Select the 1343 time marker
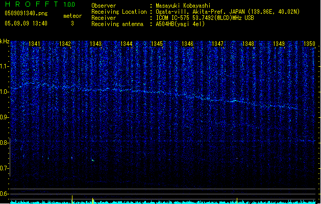Viewport: 321px width, 204px height. click(95, 44)
